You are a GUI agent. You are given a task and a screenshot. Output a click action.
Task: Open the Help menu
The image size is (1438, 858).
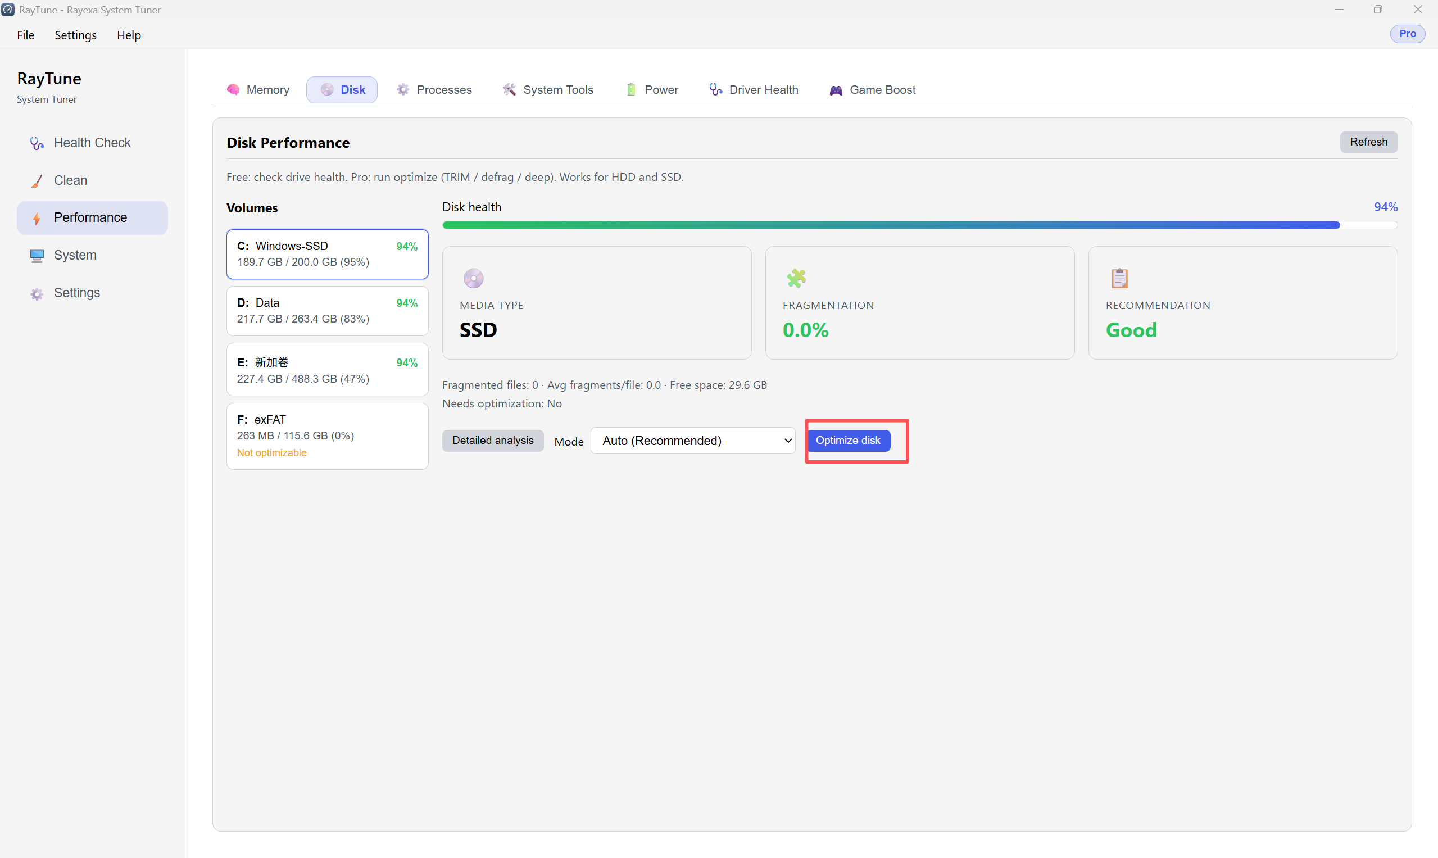(128, 35)
